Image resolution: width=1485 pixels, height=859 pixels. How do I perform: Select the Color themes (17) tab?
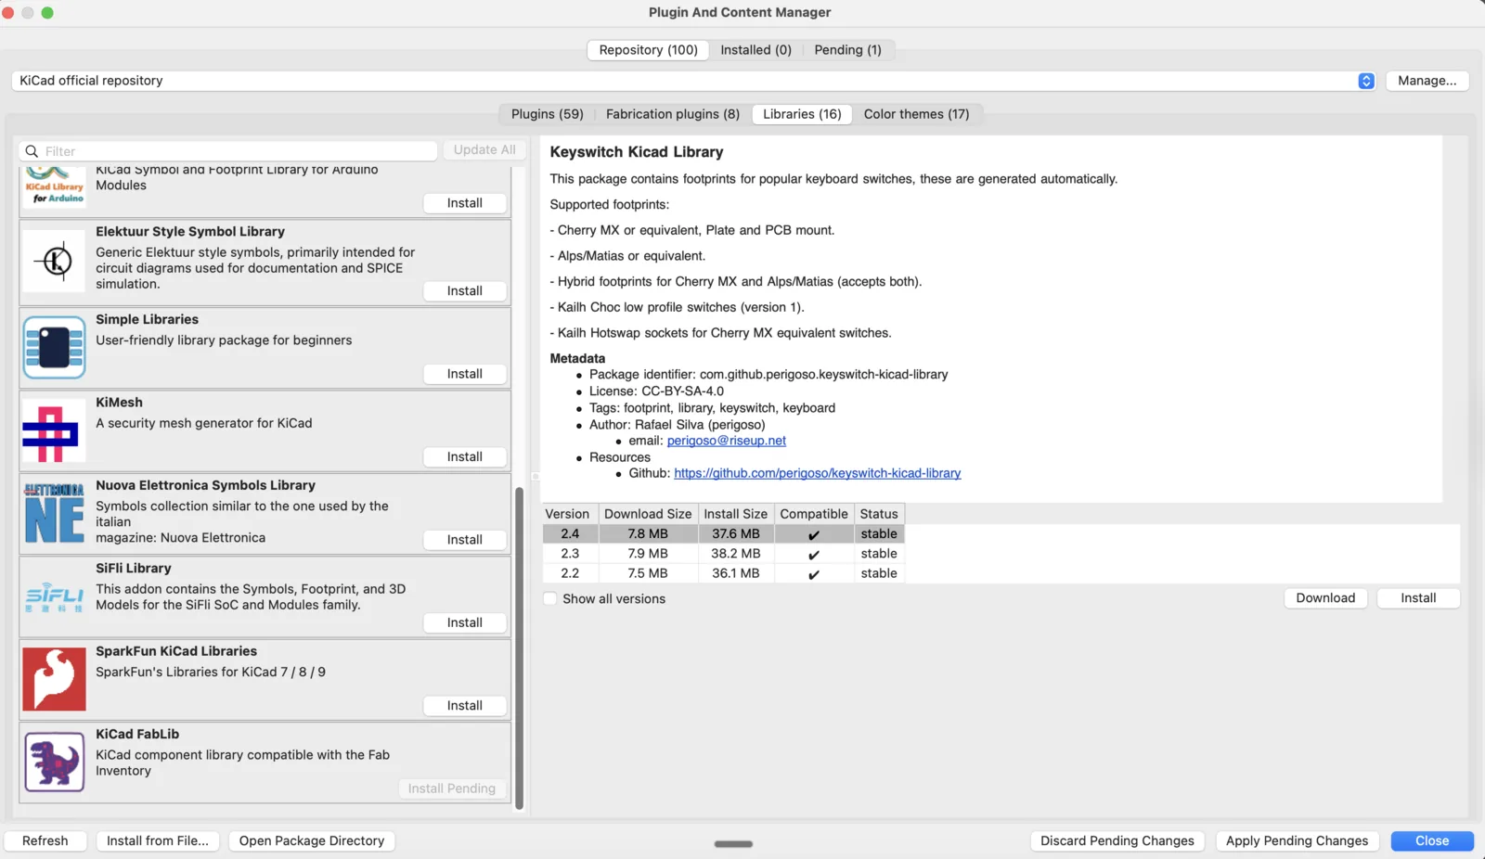916,114
